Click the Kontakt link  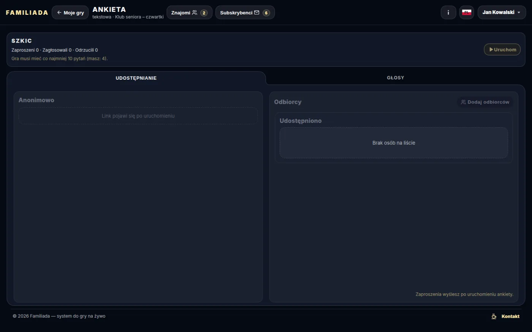510,316
